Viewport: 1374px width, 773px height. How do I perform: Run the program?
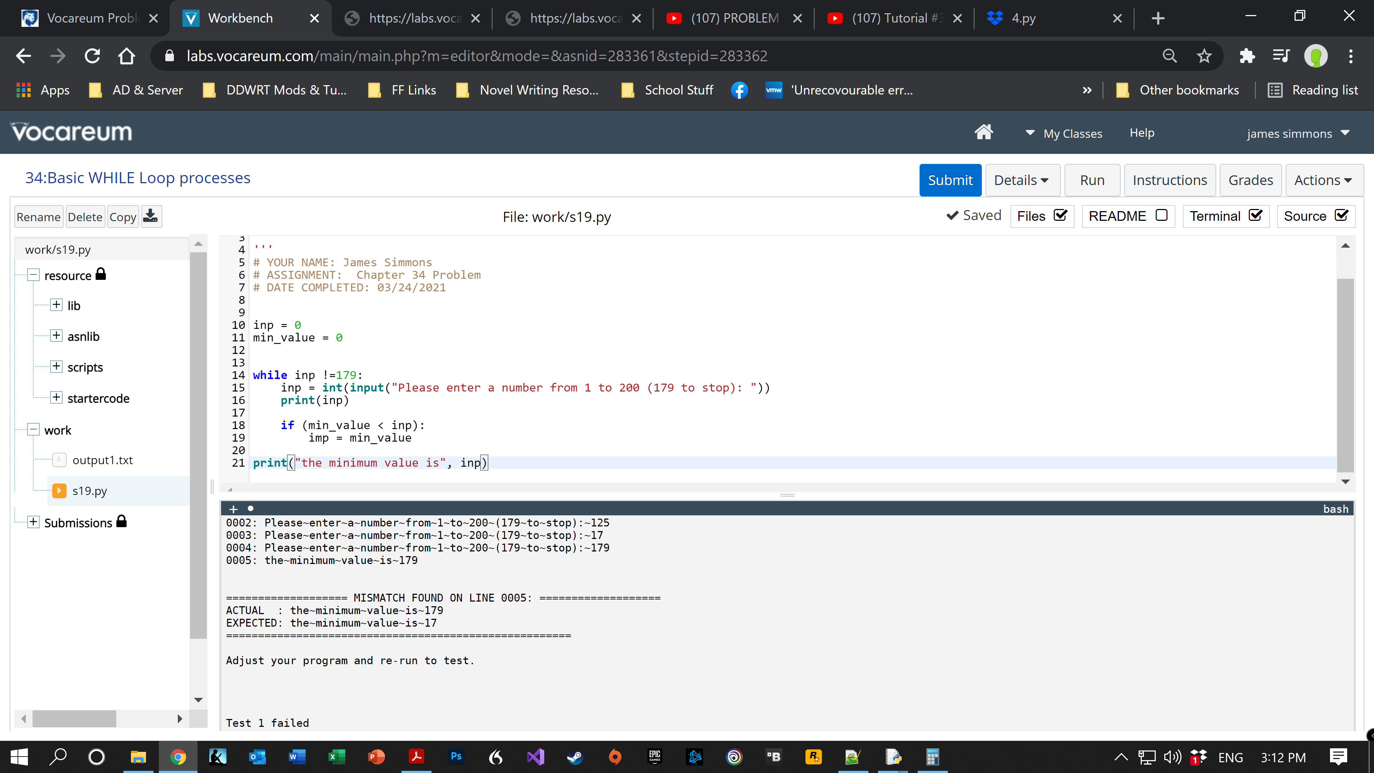click(x=1092, y=180)
